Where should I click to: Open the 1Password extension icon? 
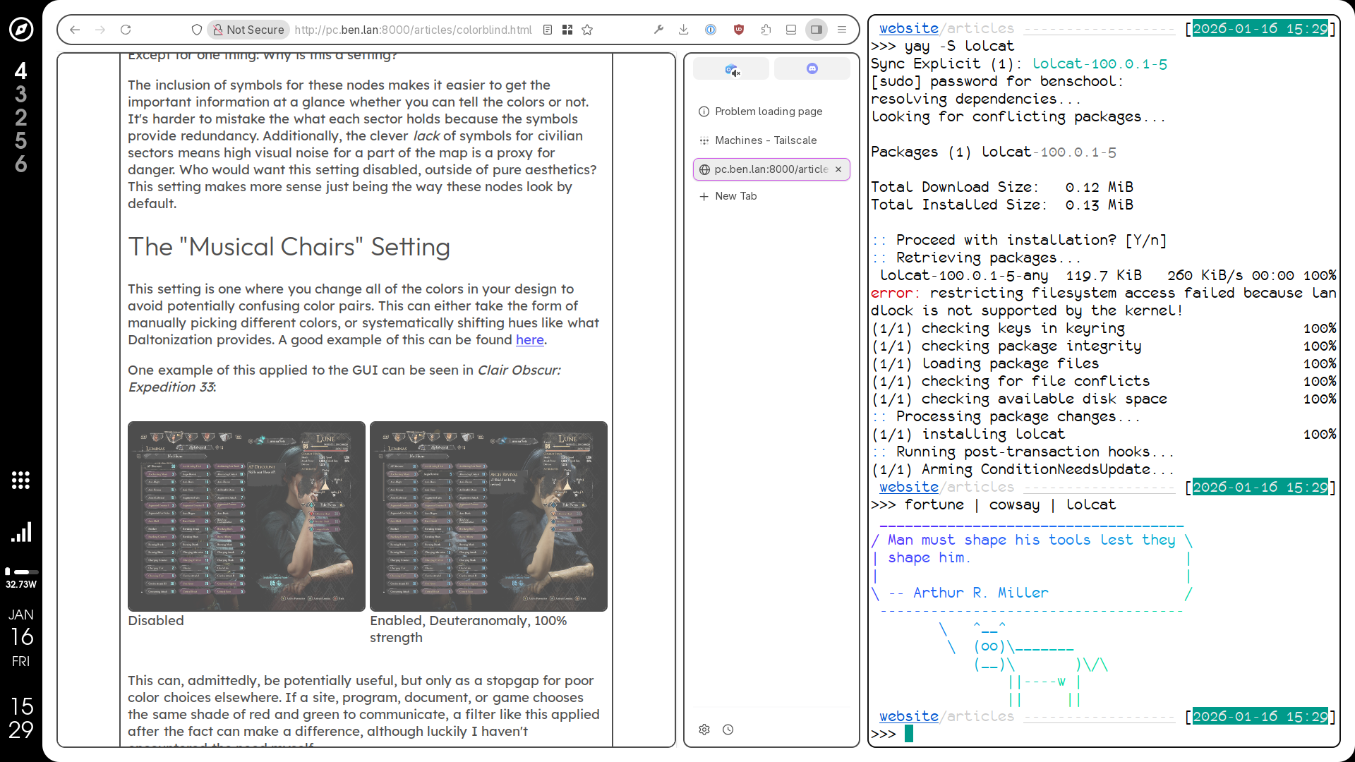click(x=711, y=30)
